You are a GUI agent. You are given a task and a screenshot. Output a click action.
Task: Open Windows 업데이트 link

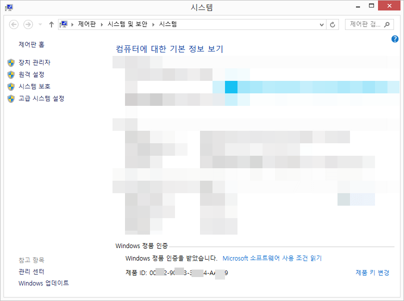point(43,283)
